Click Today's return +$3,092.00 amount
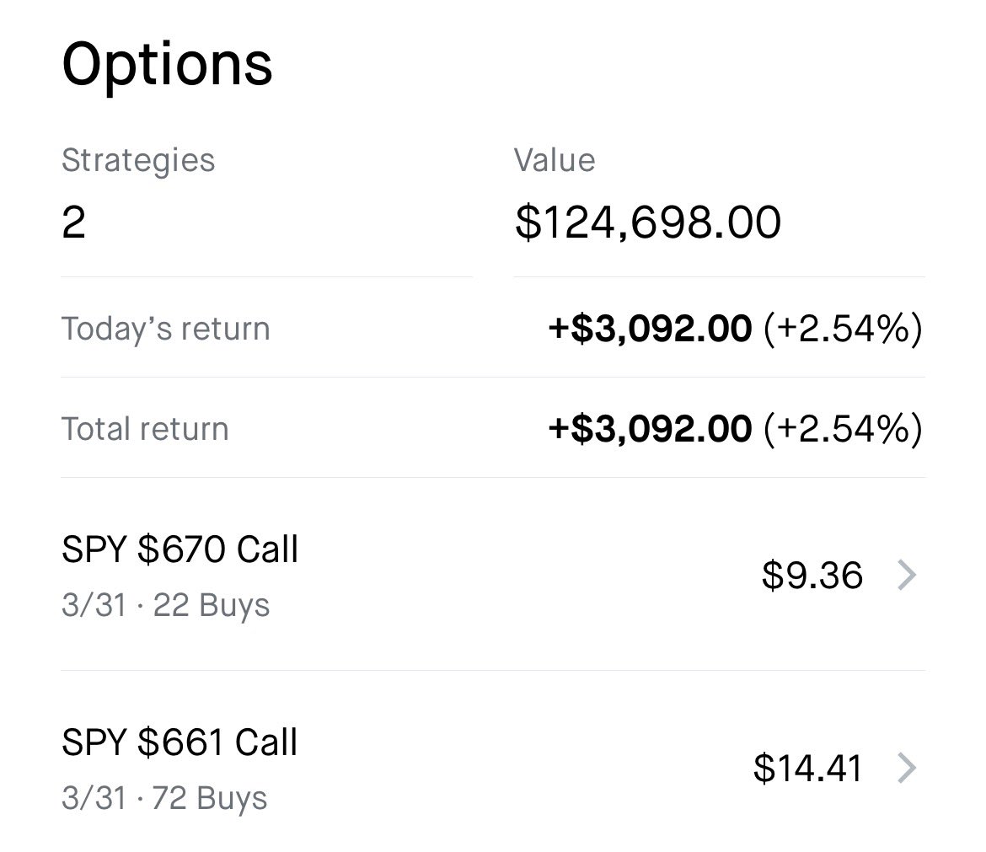986x852 pixels. click(650, 329)
